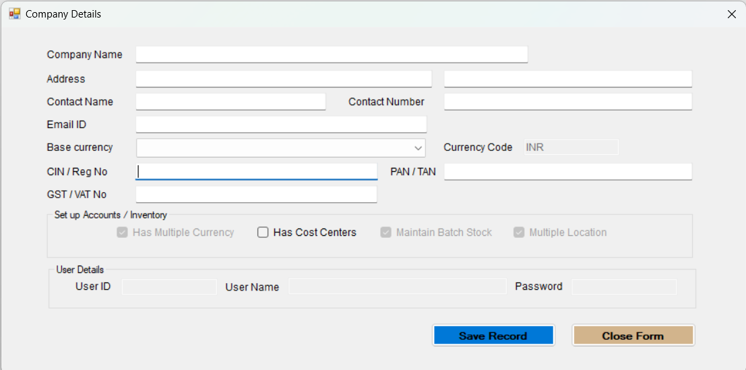The height and width of the screenshot is (370, 746).
Task: Click the first Address input field
Action: coord(283,79)
